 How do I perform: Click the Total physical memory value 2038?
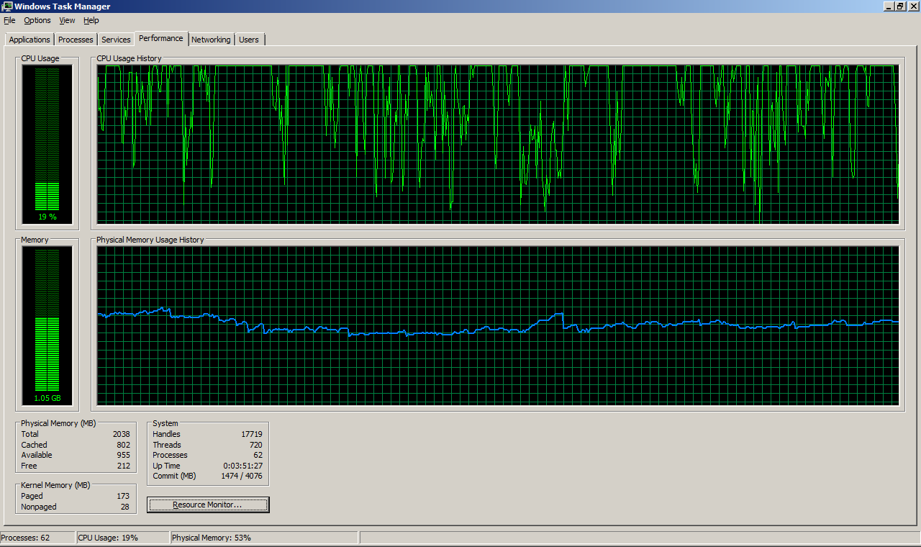(122, 434)
